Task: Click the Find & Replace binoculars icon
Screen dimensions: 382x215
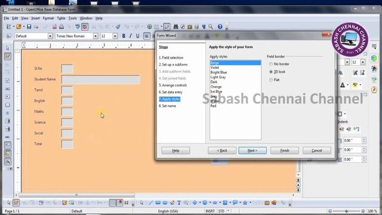Action: pos(175,26)
